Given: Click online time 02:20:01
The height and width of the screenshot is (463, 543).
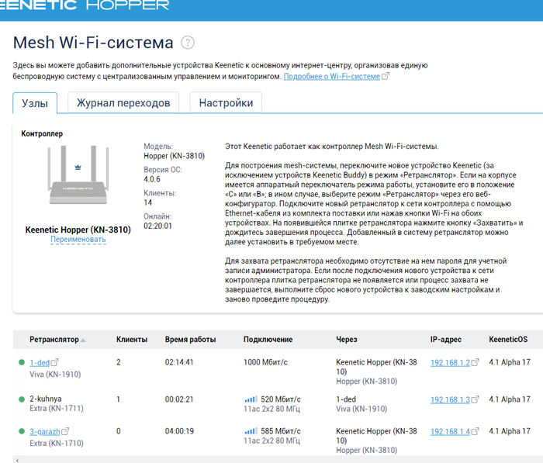Looking at the screenshot, I should coord(157,226).
